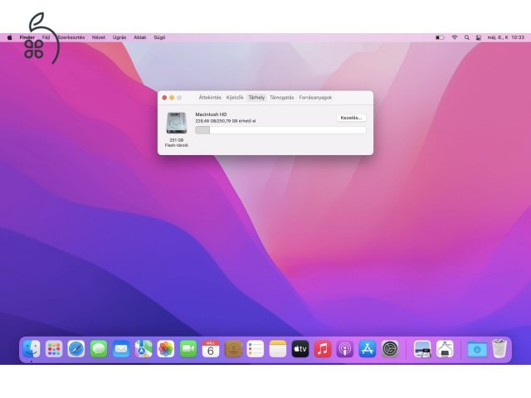Click the Macintosh HD disk icon
This screenshot has width=531, height=398.
point(177,124)
